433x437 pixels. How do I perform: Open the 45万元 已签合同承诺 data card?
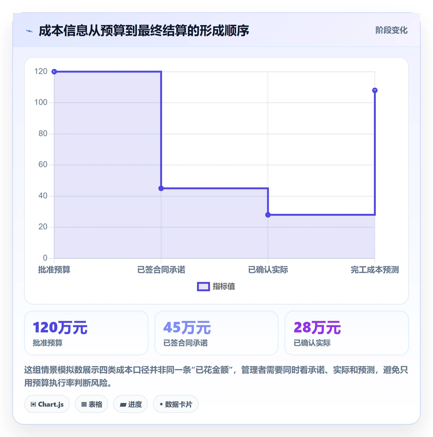[216, 333]
